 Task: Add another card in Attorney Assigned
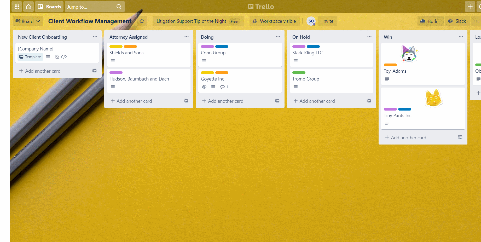pos(131,101)
